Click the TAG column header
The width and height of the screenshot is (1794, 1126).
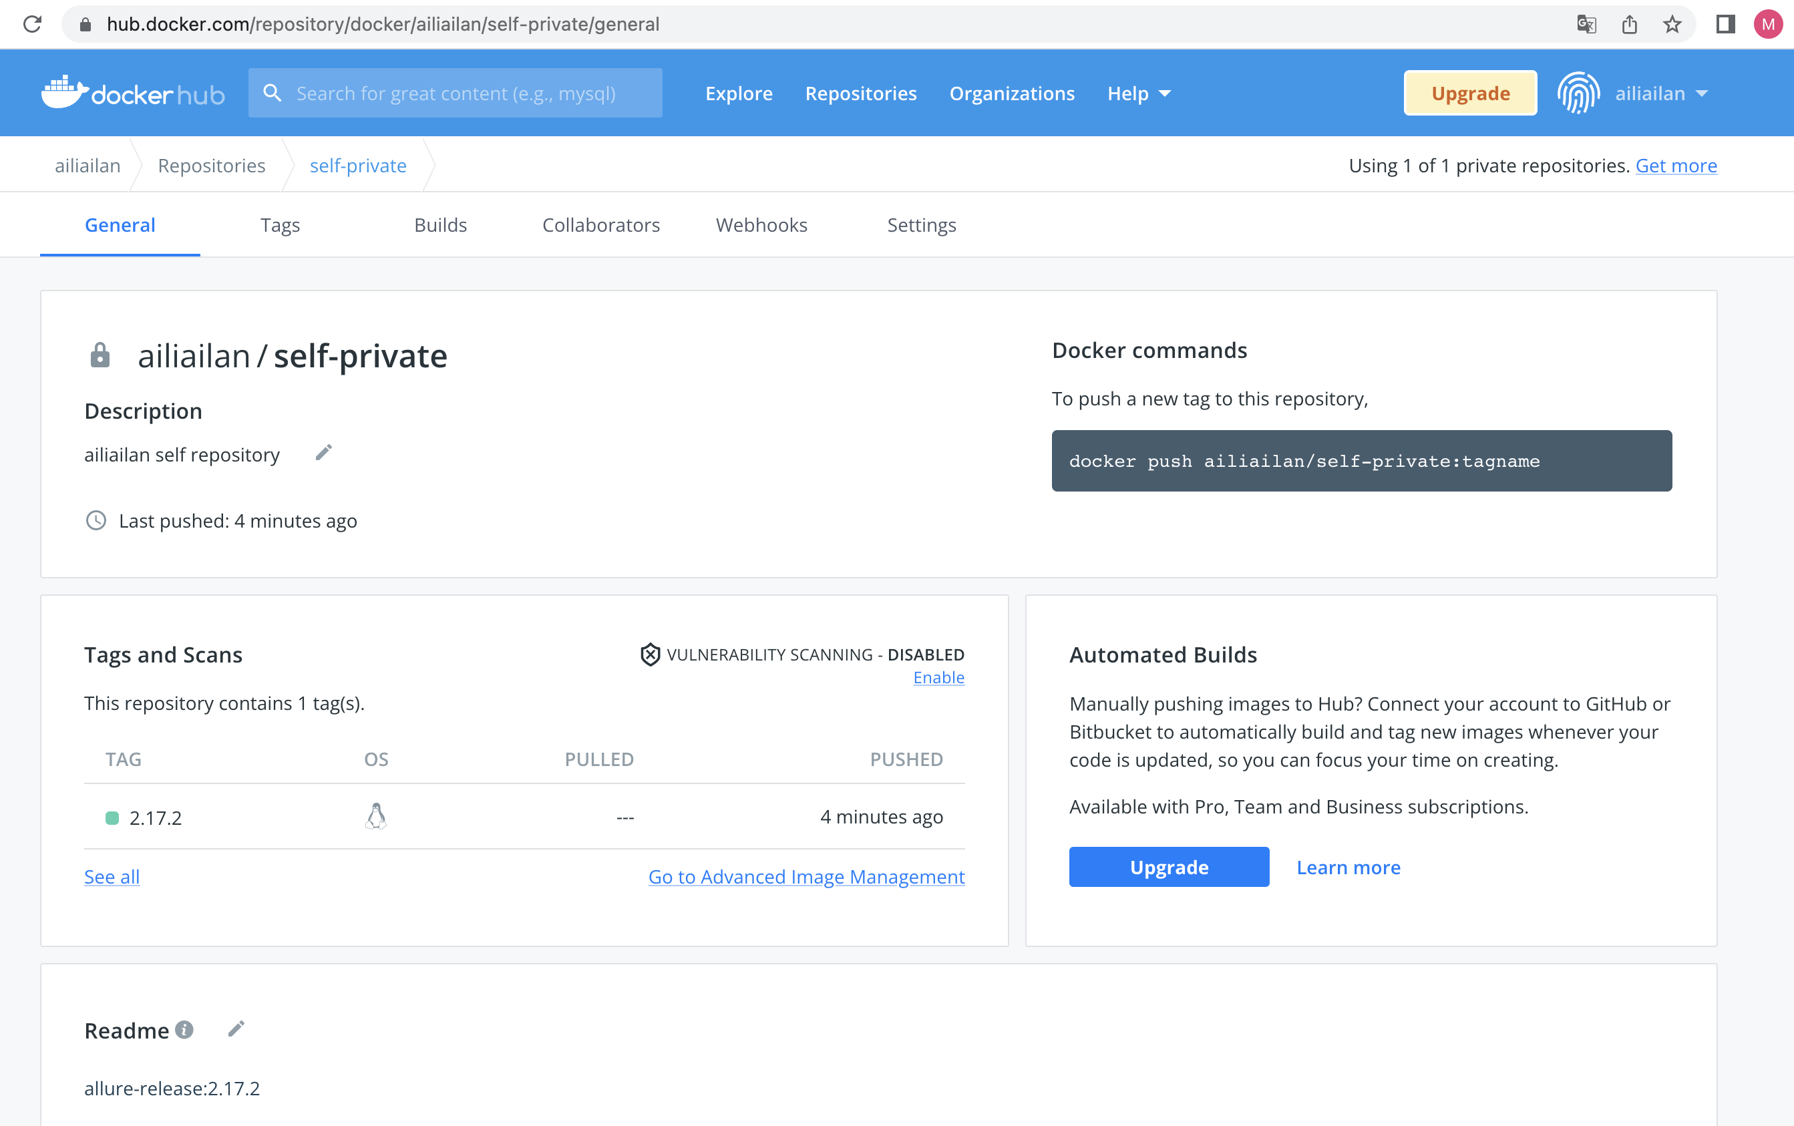[124, 759]
